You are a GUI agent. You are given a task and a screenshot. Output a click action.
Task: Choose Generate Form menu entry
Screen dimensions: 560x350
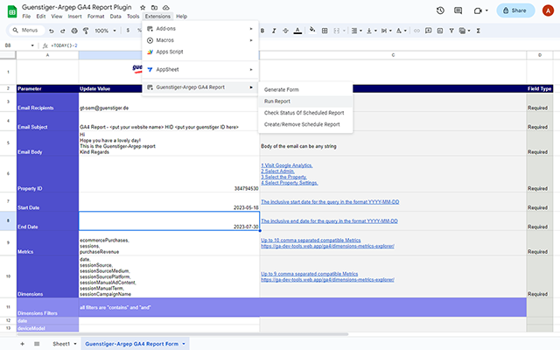click(x=305, y=89)
